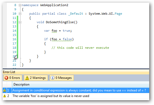The image size is (154, 105).
Task: Toggle the 0 Errors filter
Action: (x=13, y=78)
